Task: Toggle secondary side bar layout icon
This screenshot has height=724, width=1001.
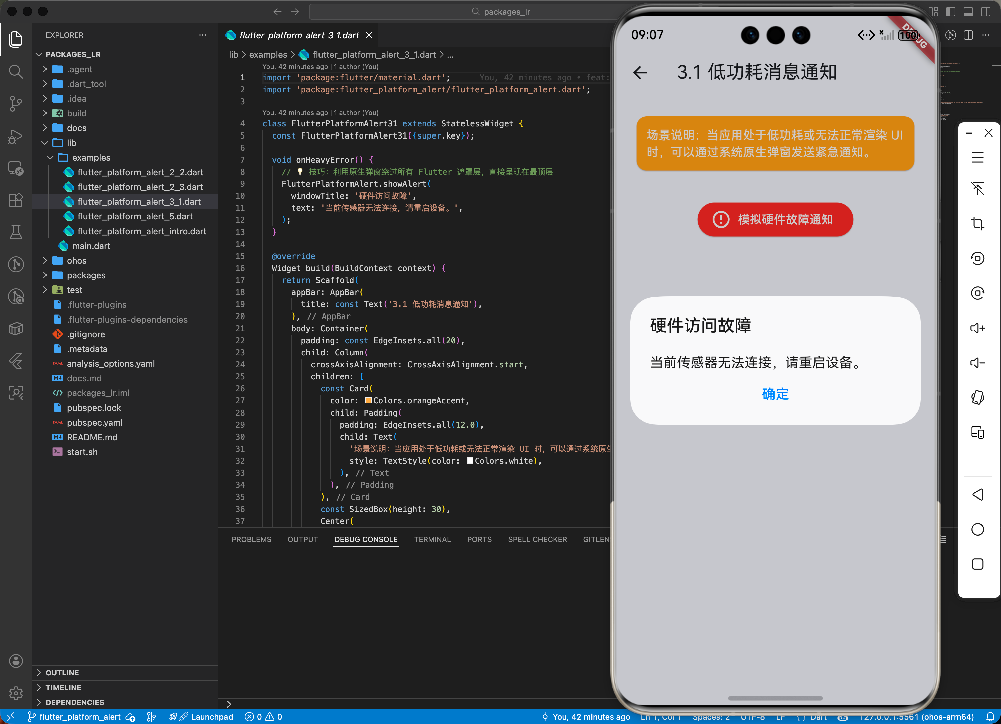Action: (x=985, y=12)
